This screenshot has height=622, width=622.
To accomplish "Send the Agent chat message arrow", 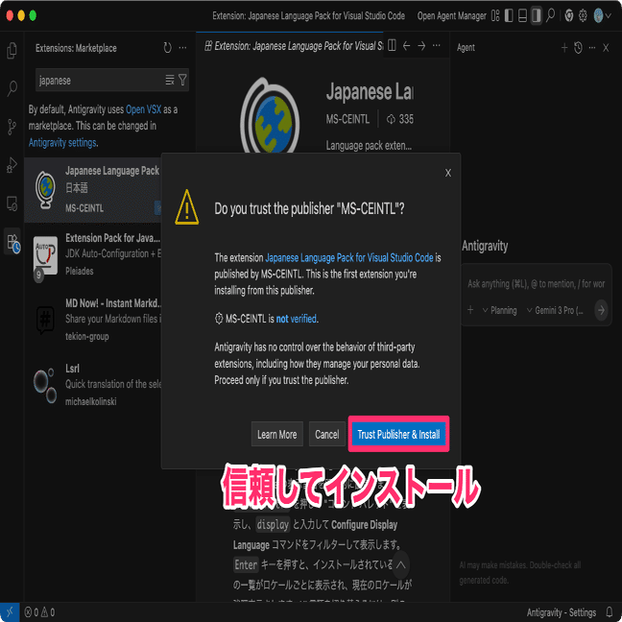I will (601, 310).
